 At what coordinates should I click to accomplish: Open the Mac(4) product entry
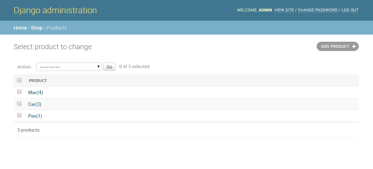tap(35, 92)
